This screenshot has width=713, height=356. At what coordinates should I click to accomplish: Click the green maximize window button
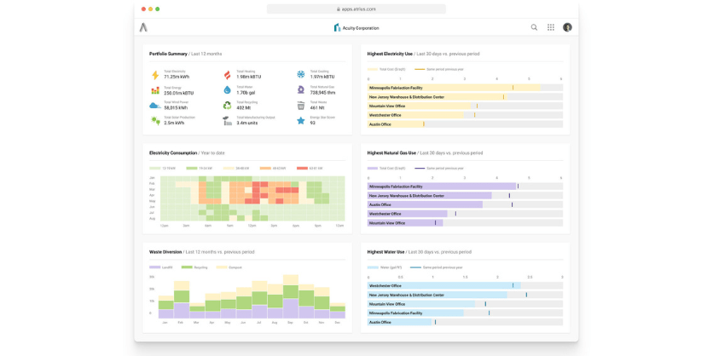(x=157, y=9)
